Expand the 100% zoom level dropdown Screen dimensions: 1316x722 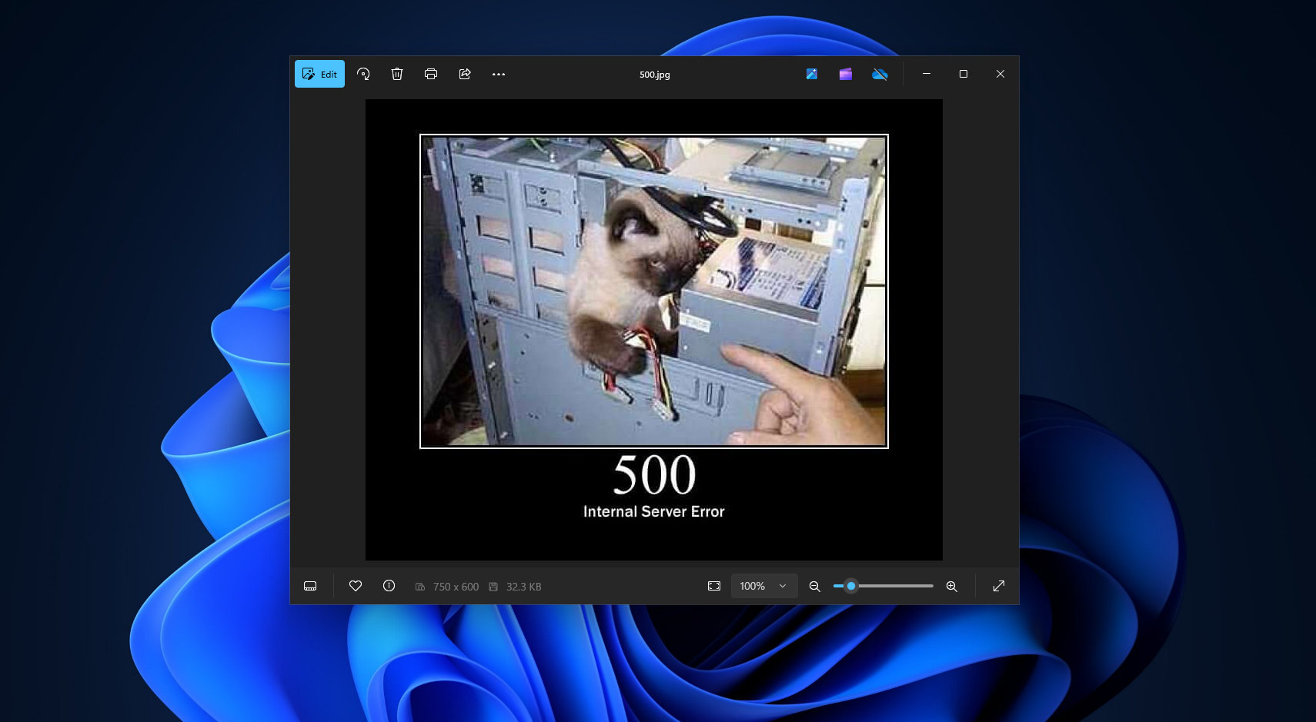pos(763,586)
